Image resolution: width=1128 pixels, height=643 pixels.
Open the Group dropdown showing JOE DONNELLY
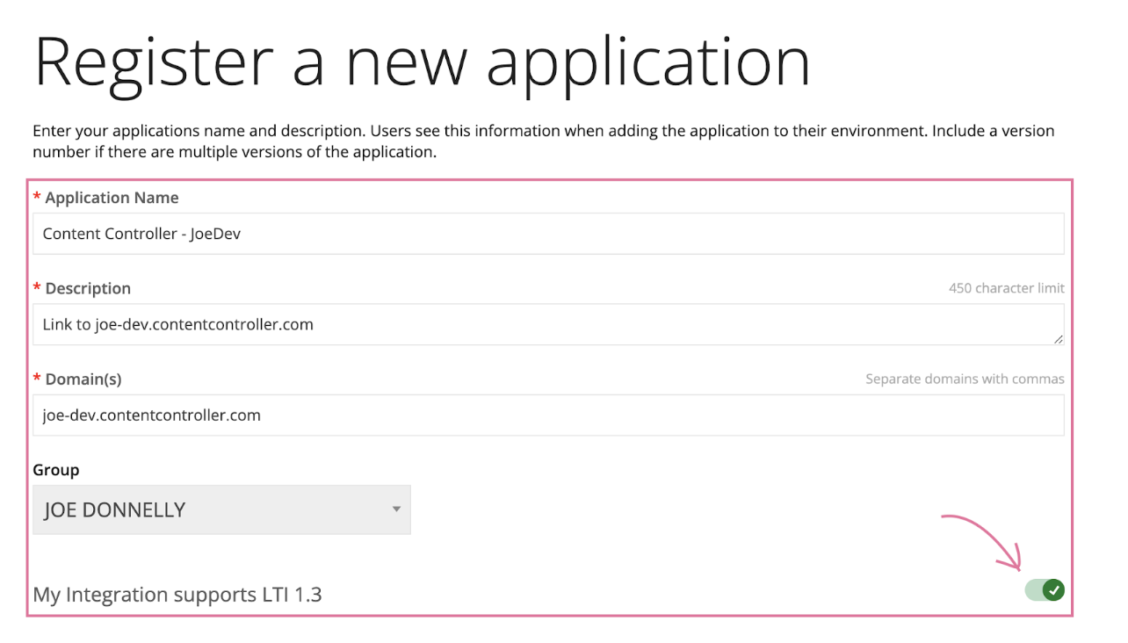[221, 509]
